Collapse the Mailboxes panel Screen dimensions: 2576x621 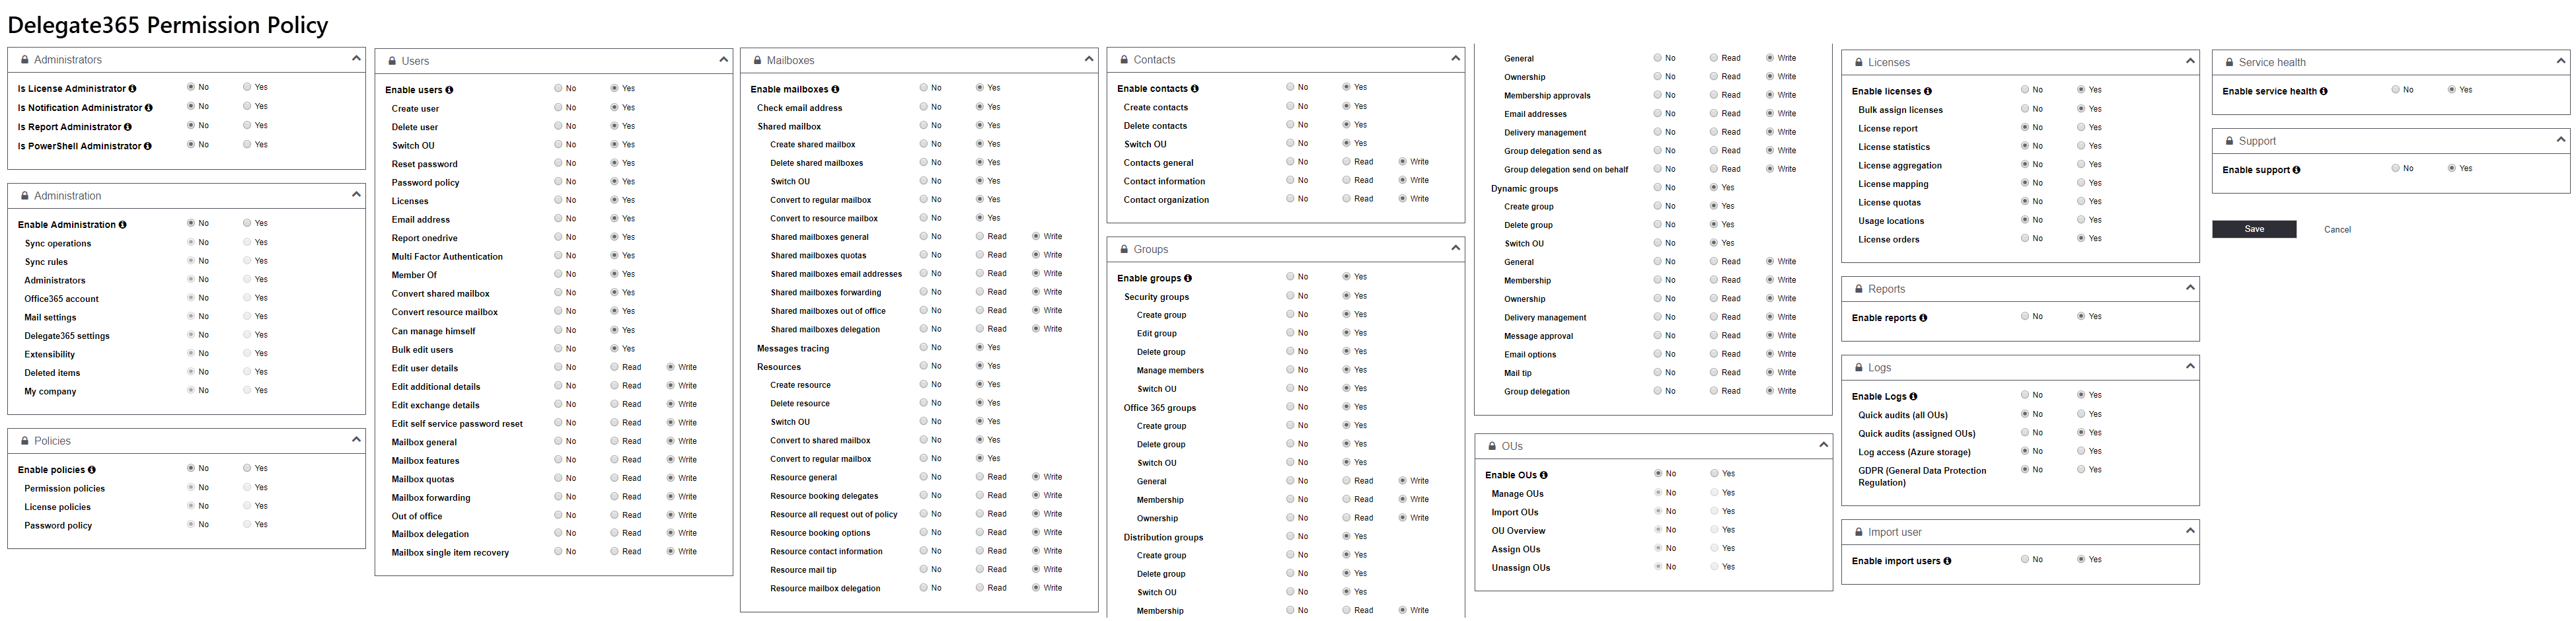(x=1089, y=59)
